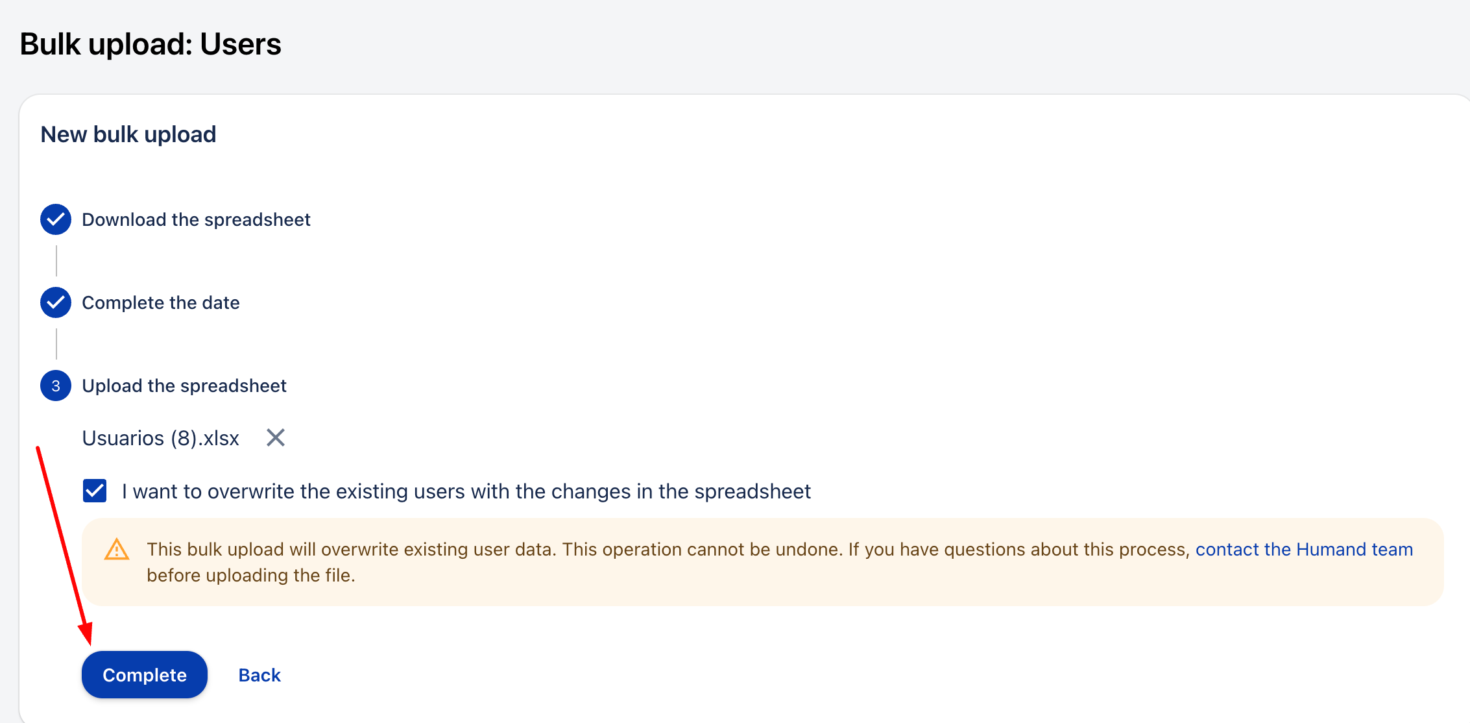The height and width of the screenshot is (723, 1470).
Task: Click the Complete the date checkmark icon
Action: (56, 302)
